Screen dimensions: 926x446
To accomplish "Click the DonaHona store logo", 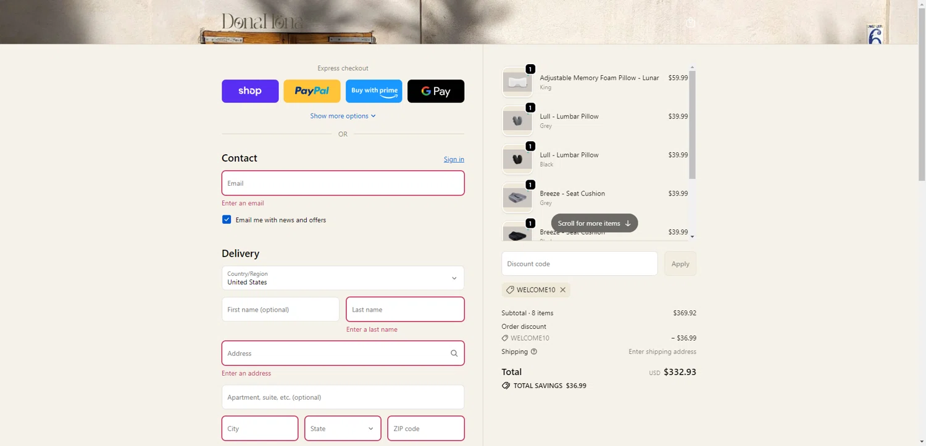I will (262, 22).
